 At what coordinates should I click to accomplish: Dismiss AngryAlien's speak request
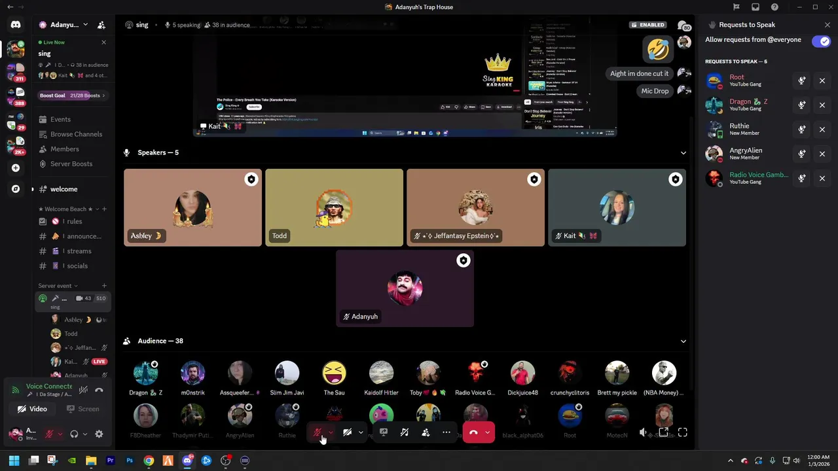point(822,154)
